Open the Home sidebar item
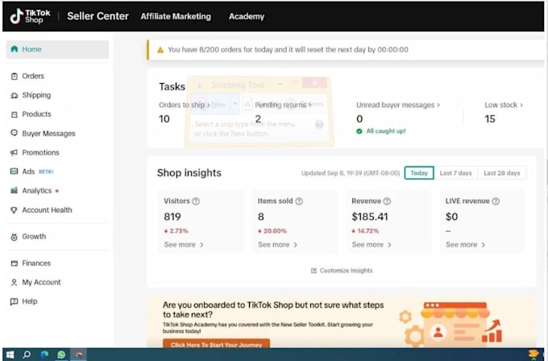Image resolution: width=548 pixels, height=361 pixels. (57, 49)
